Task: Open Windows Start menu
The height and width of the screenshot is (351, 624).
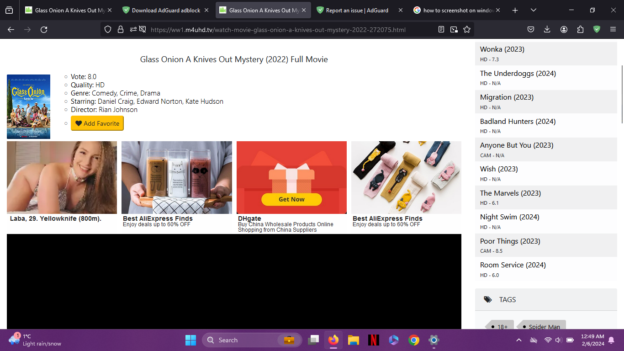Action: (190, 340)
